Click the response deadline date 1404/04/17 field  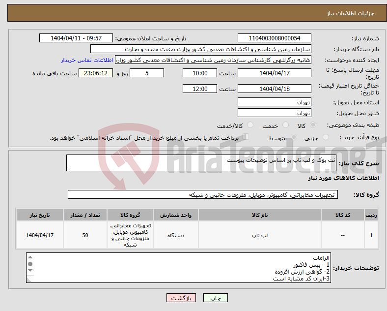coord(274,73)
